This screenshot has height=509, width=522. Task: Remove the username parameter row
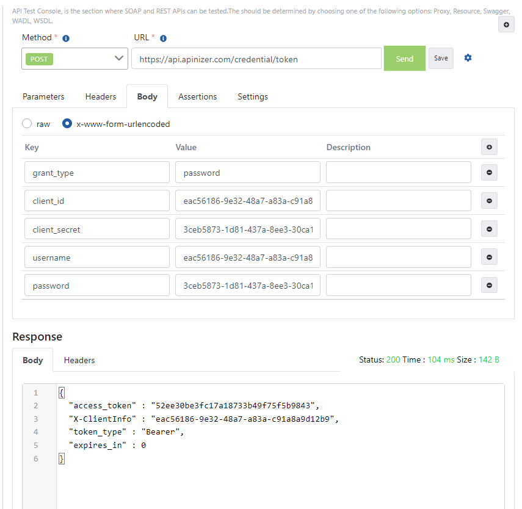[x=489, y=257]
